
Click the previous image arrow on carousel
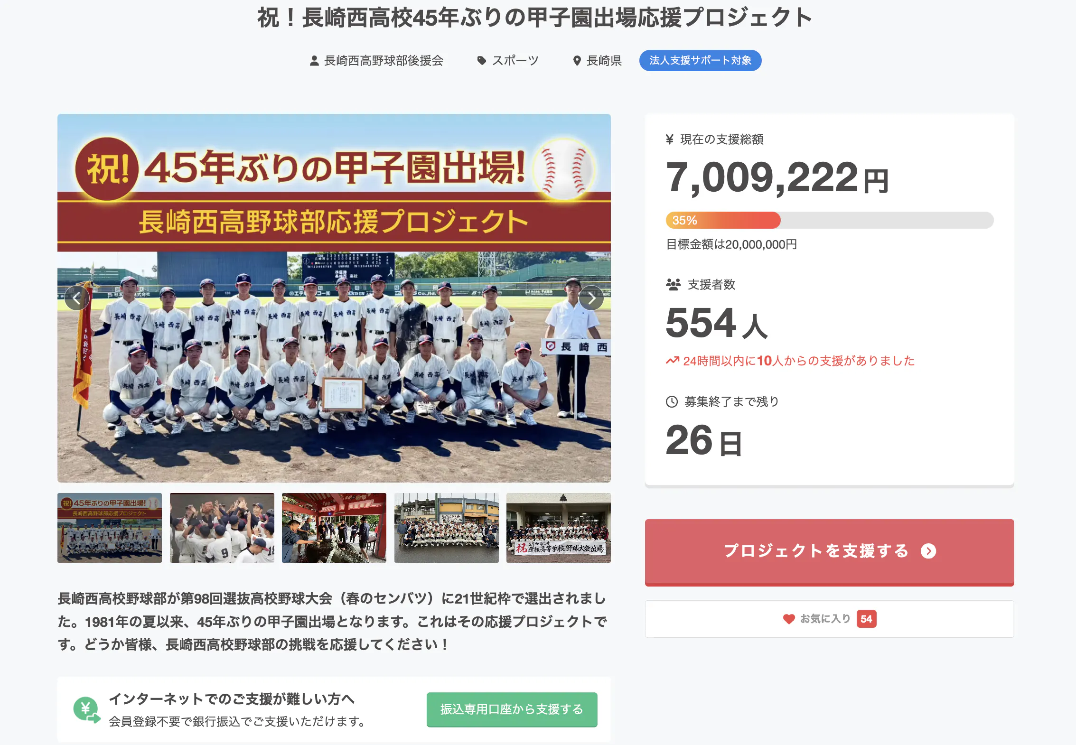(x=77, y=298)
